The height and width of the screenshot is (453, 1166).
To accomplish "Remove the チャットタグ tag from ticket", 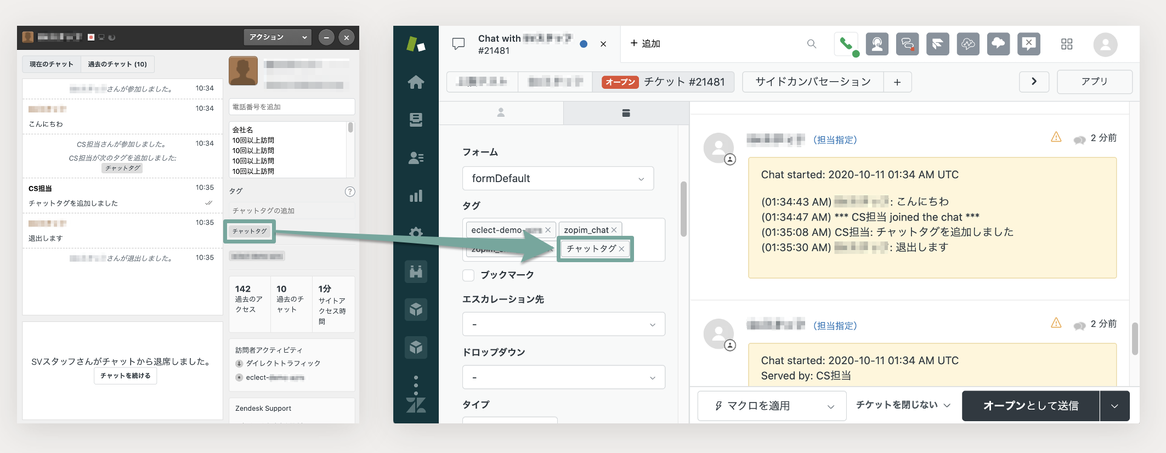I will click(x=621, y=248).
